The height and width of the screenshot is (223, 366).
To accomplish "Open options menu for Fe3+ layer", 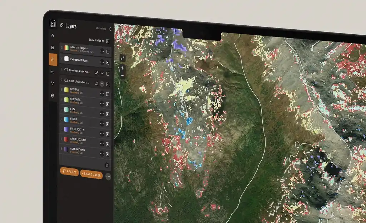I will pyautogui.click(x=102, y=113).
